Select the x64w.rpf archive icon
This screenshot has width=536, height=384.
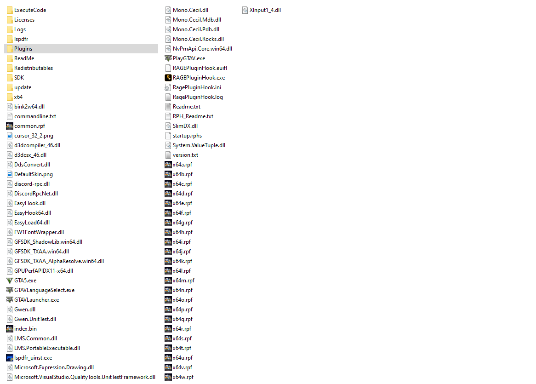click(x=168, y=377)
